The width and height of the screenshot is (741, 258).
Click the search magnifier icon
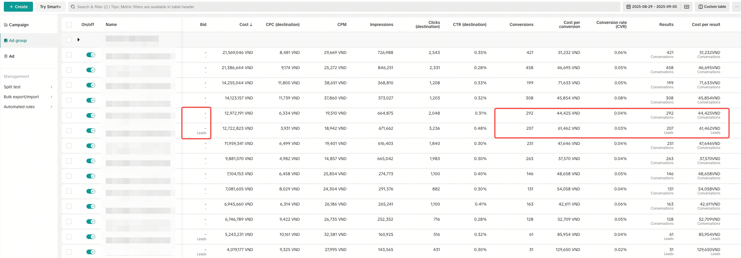coord(73,7)
